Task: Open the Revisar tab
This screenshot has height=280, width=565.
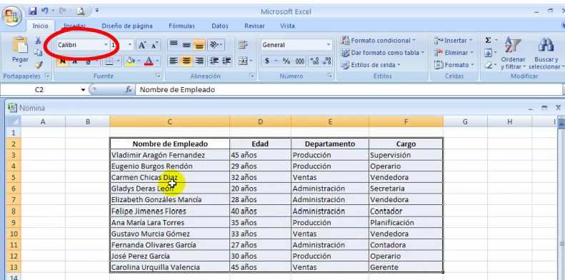Action: [254, 26]
